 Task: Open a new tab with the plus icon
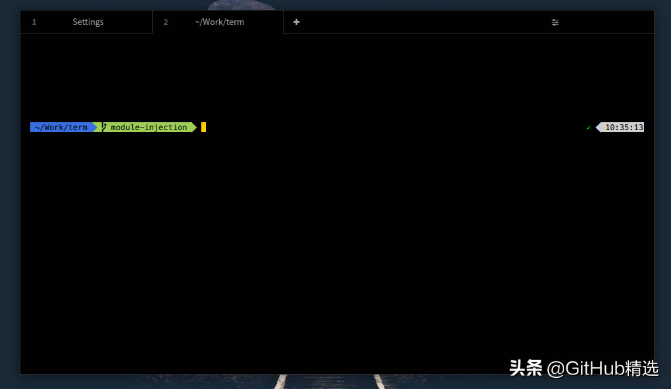click(296, 22)
